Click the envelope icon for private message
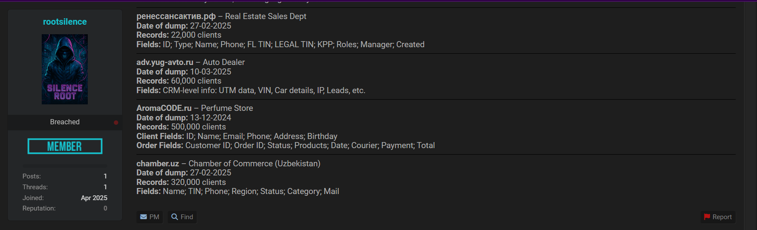Image resolution: width=757 pixels, height=230 pixels. 143,217
